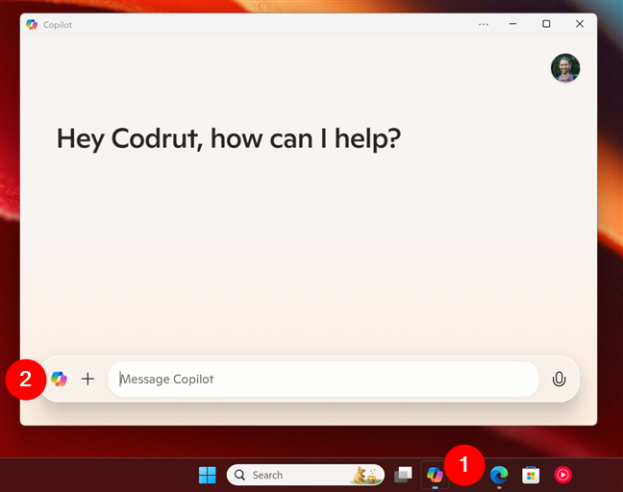623x492 pixels.
Task: Click the plus attachment button
Action: pyautogui.click(x=87, y=379)
